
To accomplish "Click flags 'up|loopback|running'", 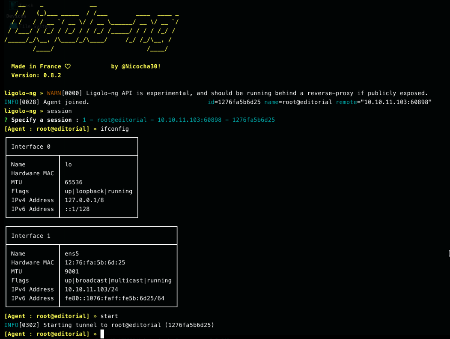I will point(98,191).
